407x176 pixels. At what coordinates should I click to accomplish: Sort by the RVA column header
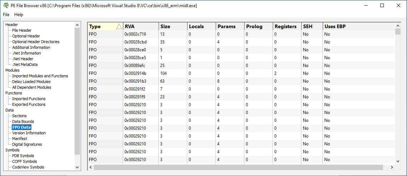141,26
